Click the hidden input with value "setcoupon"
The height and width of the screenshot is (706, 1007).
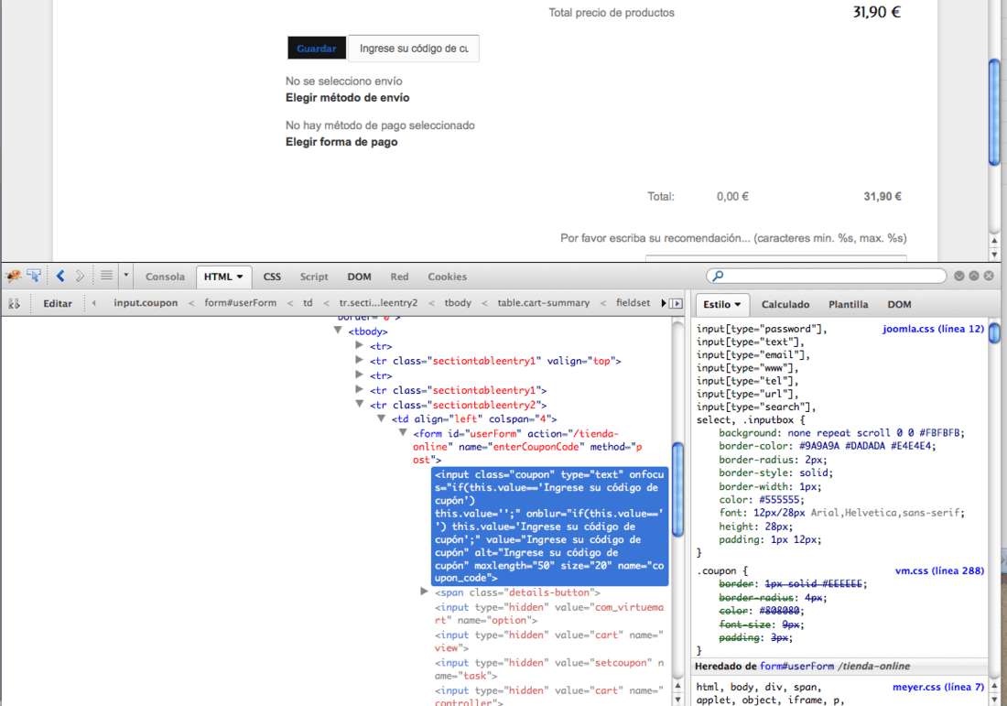(x=550, y=668)
